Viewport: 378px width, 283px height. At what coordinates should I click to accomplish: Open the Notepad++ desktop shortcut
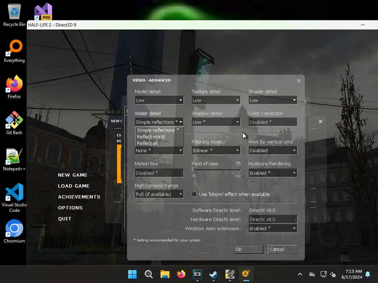14,159
